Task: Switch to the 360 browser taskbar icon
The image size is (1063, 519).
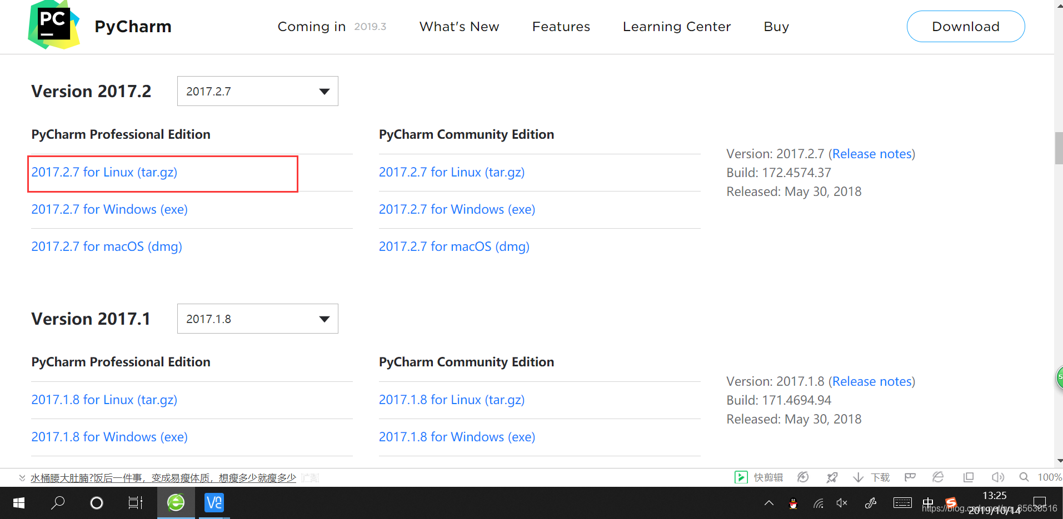Action: (x=176, y=503)
